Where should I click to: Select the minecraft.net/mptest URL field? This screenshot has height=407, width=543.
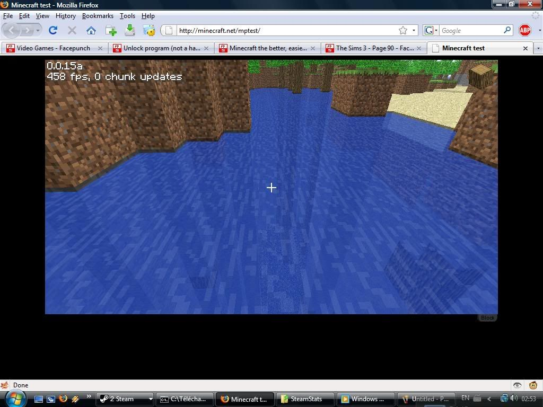[287, 30]
